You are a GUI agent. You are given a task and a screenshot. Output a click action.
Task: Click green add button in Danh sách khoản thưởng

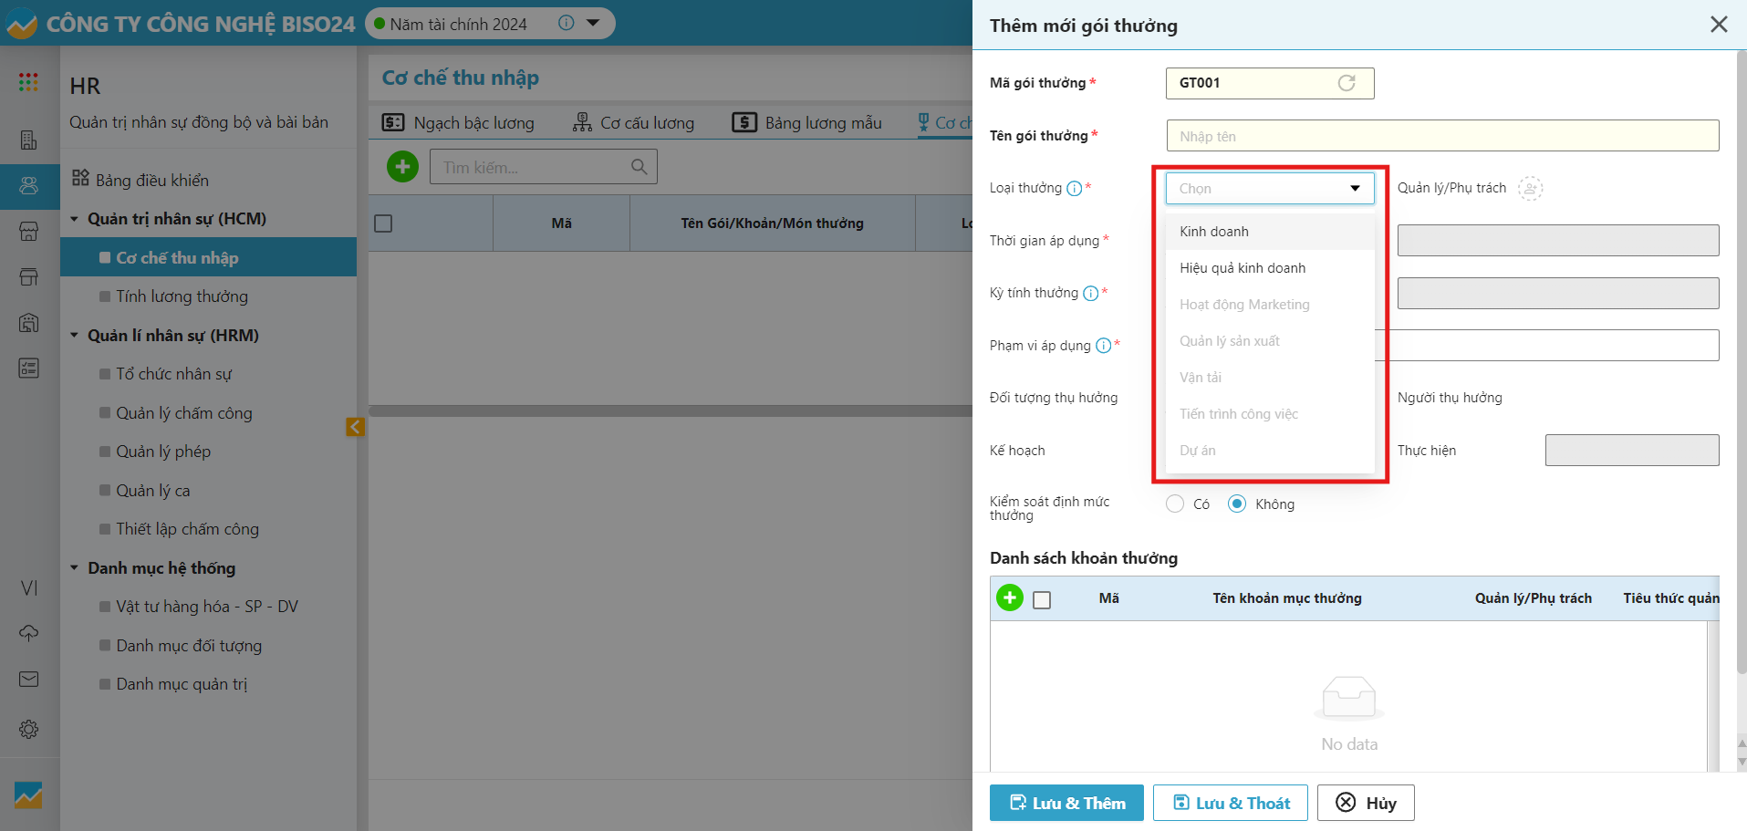(1009, 598)
